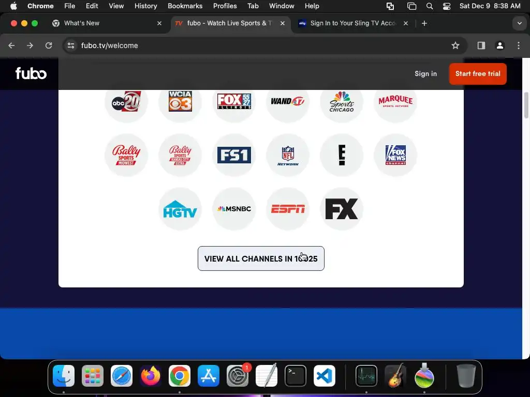Open App Store from the dock
This screenshot has width=530, height=397.
pyautogui.click(x=208, y=376)
